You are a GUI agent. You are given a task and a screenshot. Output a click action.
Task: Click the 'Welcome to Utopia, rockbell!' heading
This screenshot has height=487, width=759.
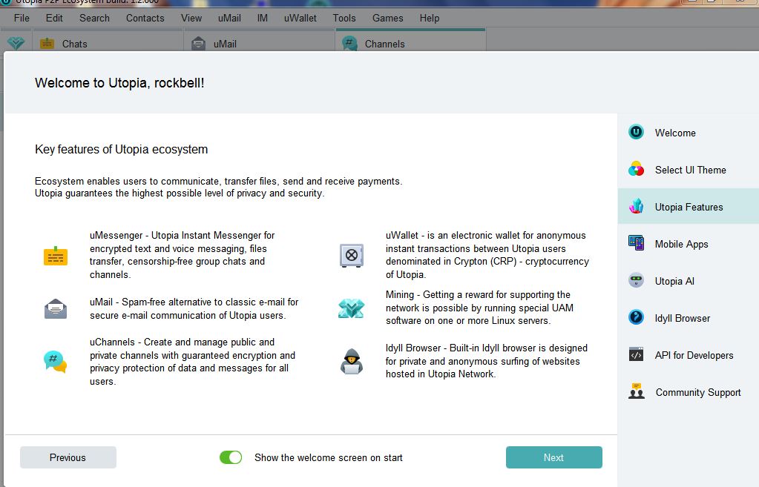click(x=119, y=83)
